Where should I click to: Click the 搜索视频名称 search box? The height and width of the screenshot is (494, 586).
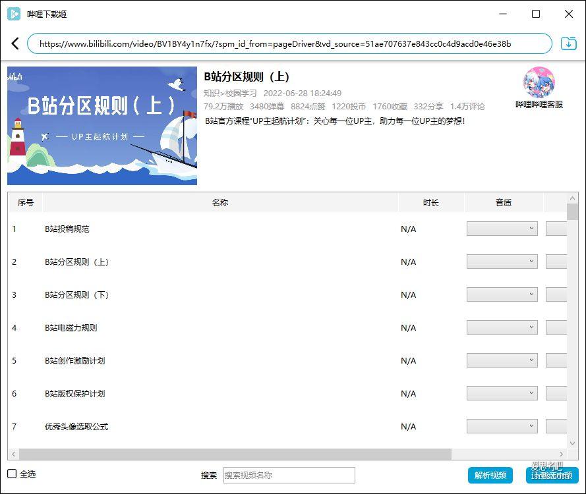click(289, 475)
